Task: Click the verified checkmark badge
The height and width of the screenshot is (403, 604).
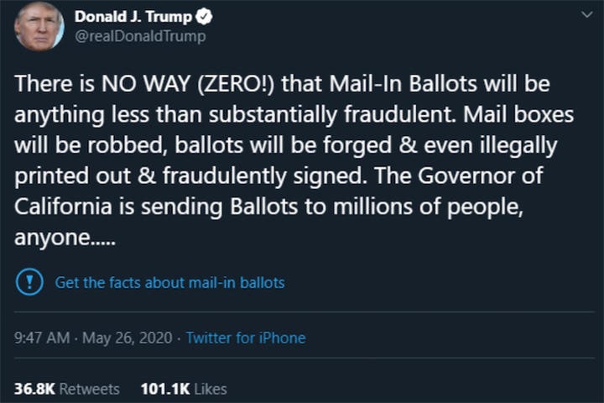Action: coord(204,17)
